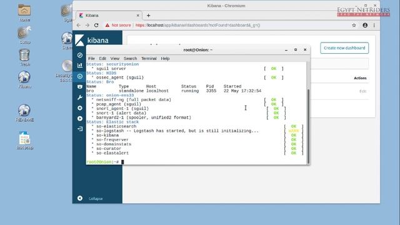Open the Home folder desktop icon
Screen dimensions: 400x225
(24, 12)
